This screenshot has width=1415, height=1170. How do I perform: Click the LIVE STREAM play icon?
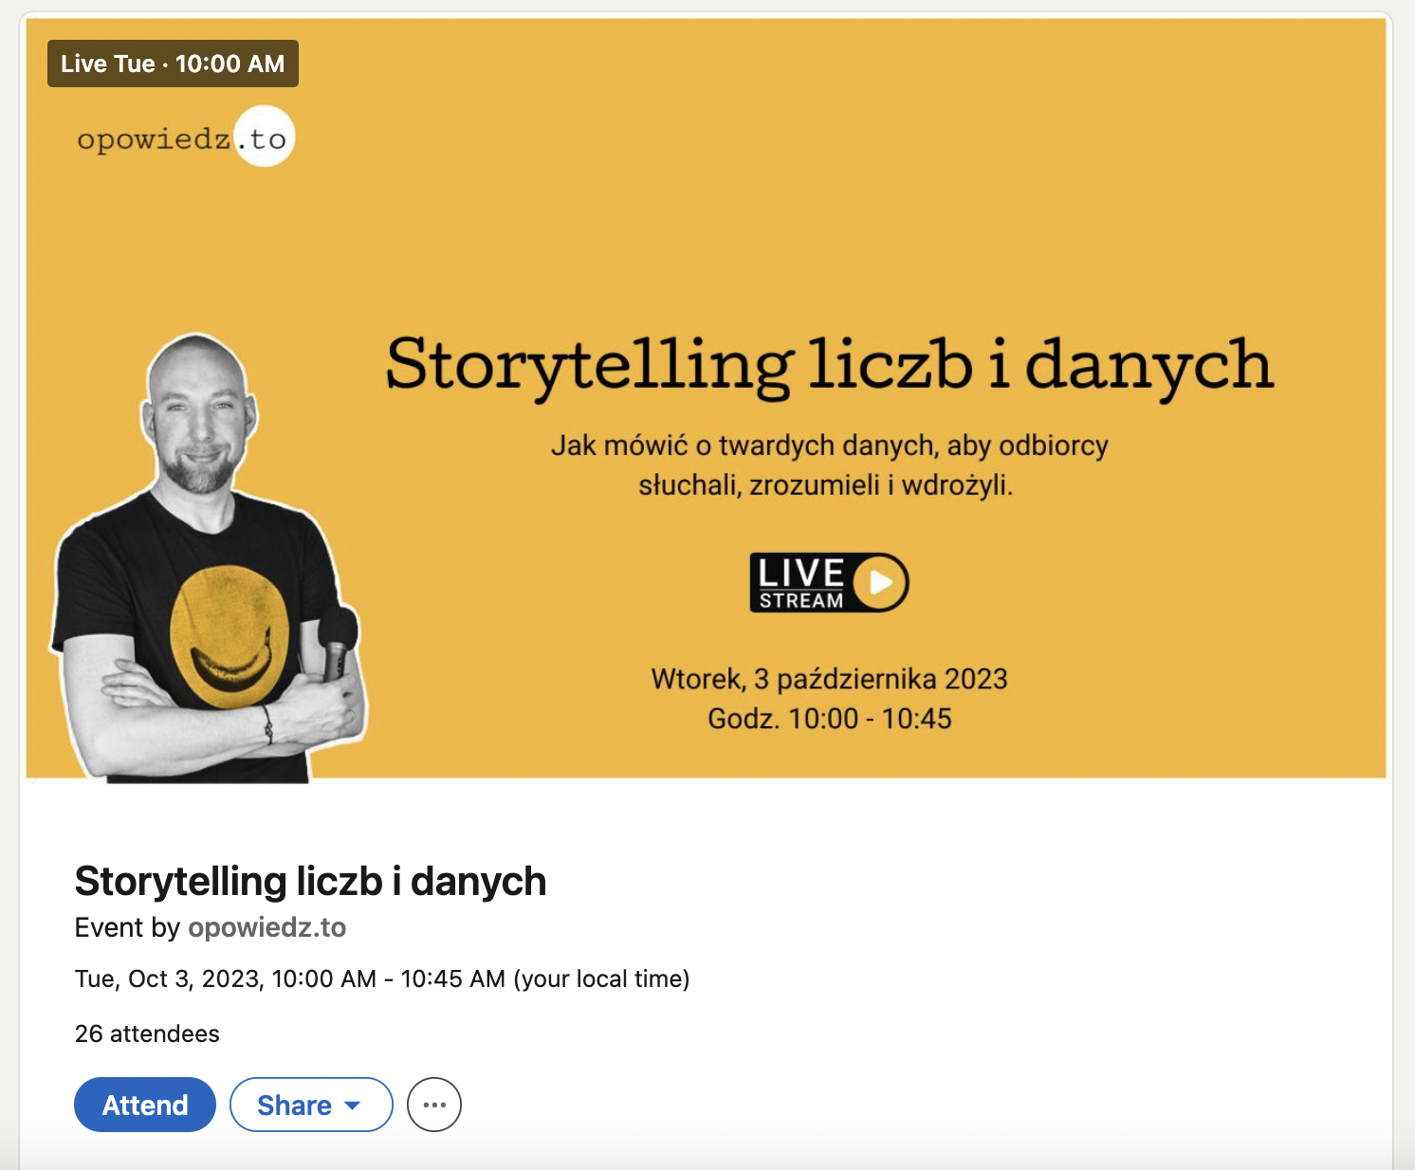(880, 582)
